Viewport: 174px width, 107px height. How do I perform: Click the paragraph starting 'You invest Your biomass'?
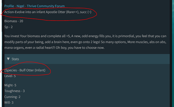click(x=85, y=42)
